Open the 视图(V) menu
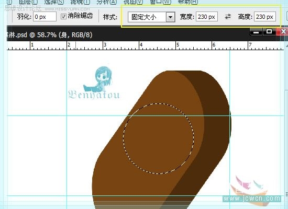 tap(133, 2)
